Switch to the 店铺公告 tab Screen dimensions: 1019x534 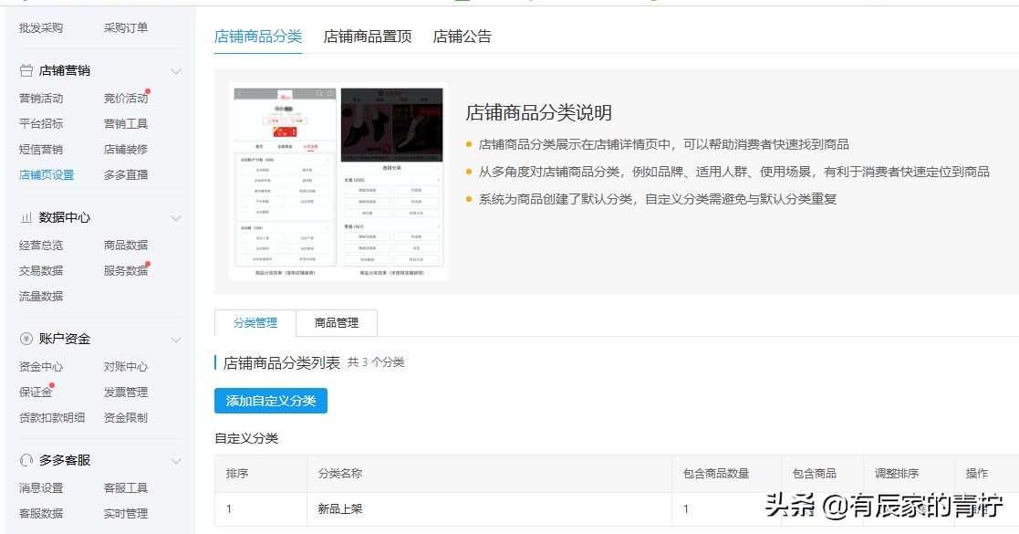[x=463, y=36]
